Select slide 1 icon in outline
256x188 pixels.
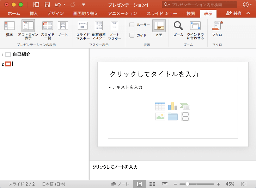[8, 54]
